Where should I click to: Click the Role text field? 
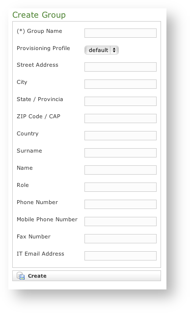pyautogui.click(x=120, y=187)
